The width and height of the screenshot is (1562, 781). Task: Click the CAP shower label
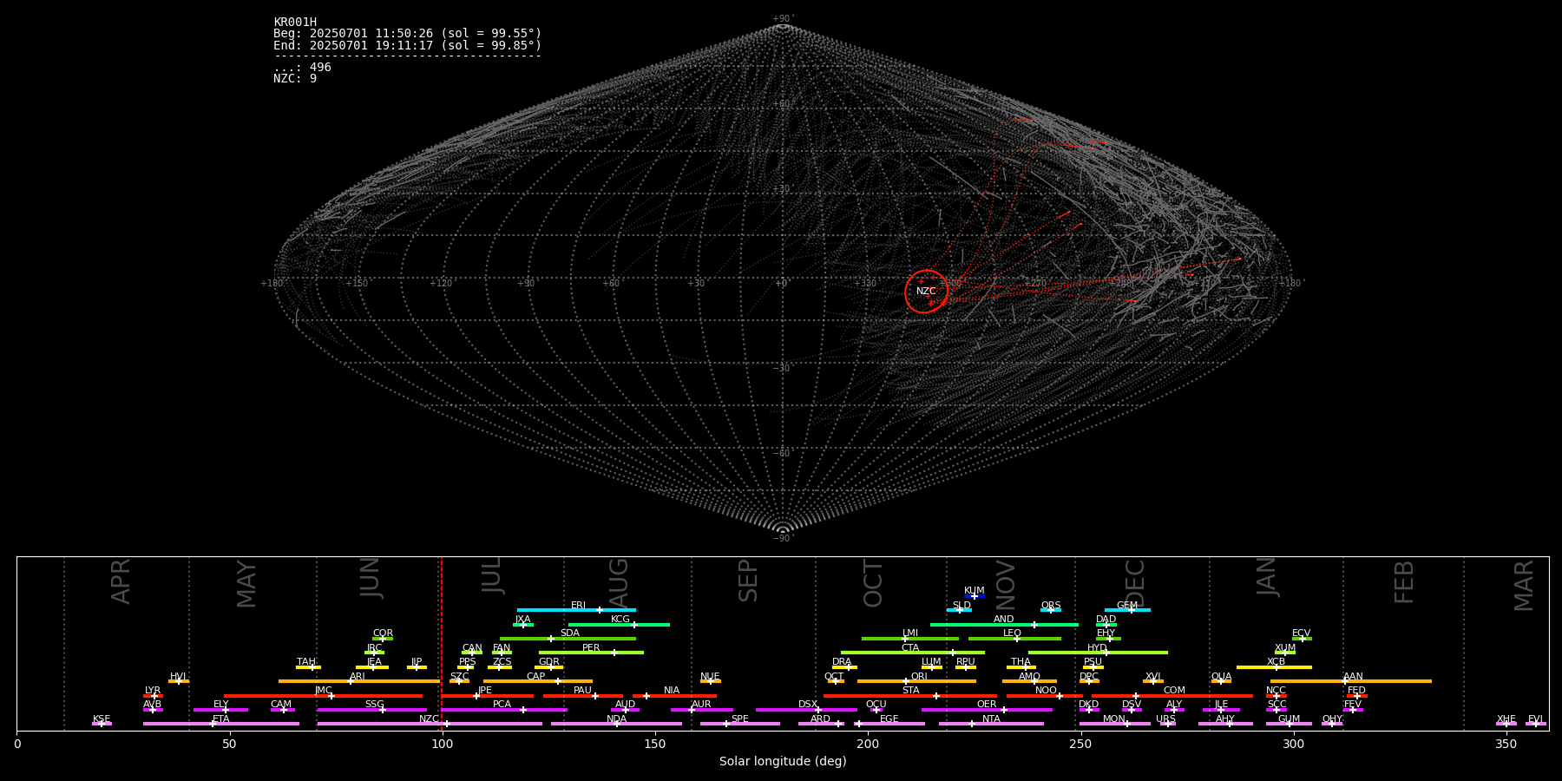coord(536,677)
